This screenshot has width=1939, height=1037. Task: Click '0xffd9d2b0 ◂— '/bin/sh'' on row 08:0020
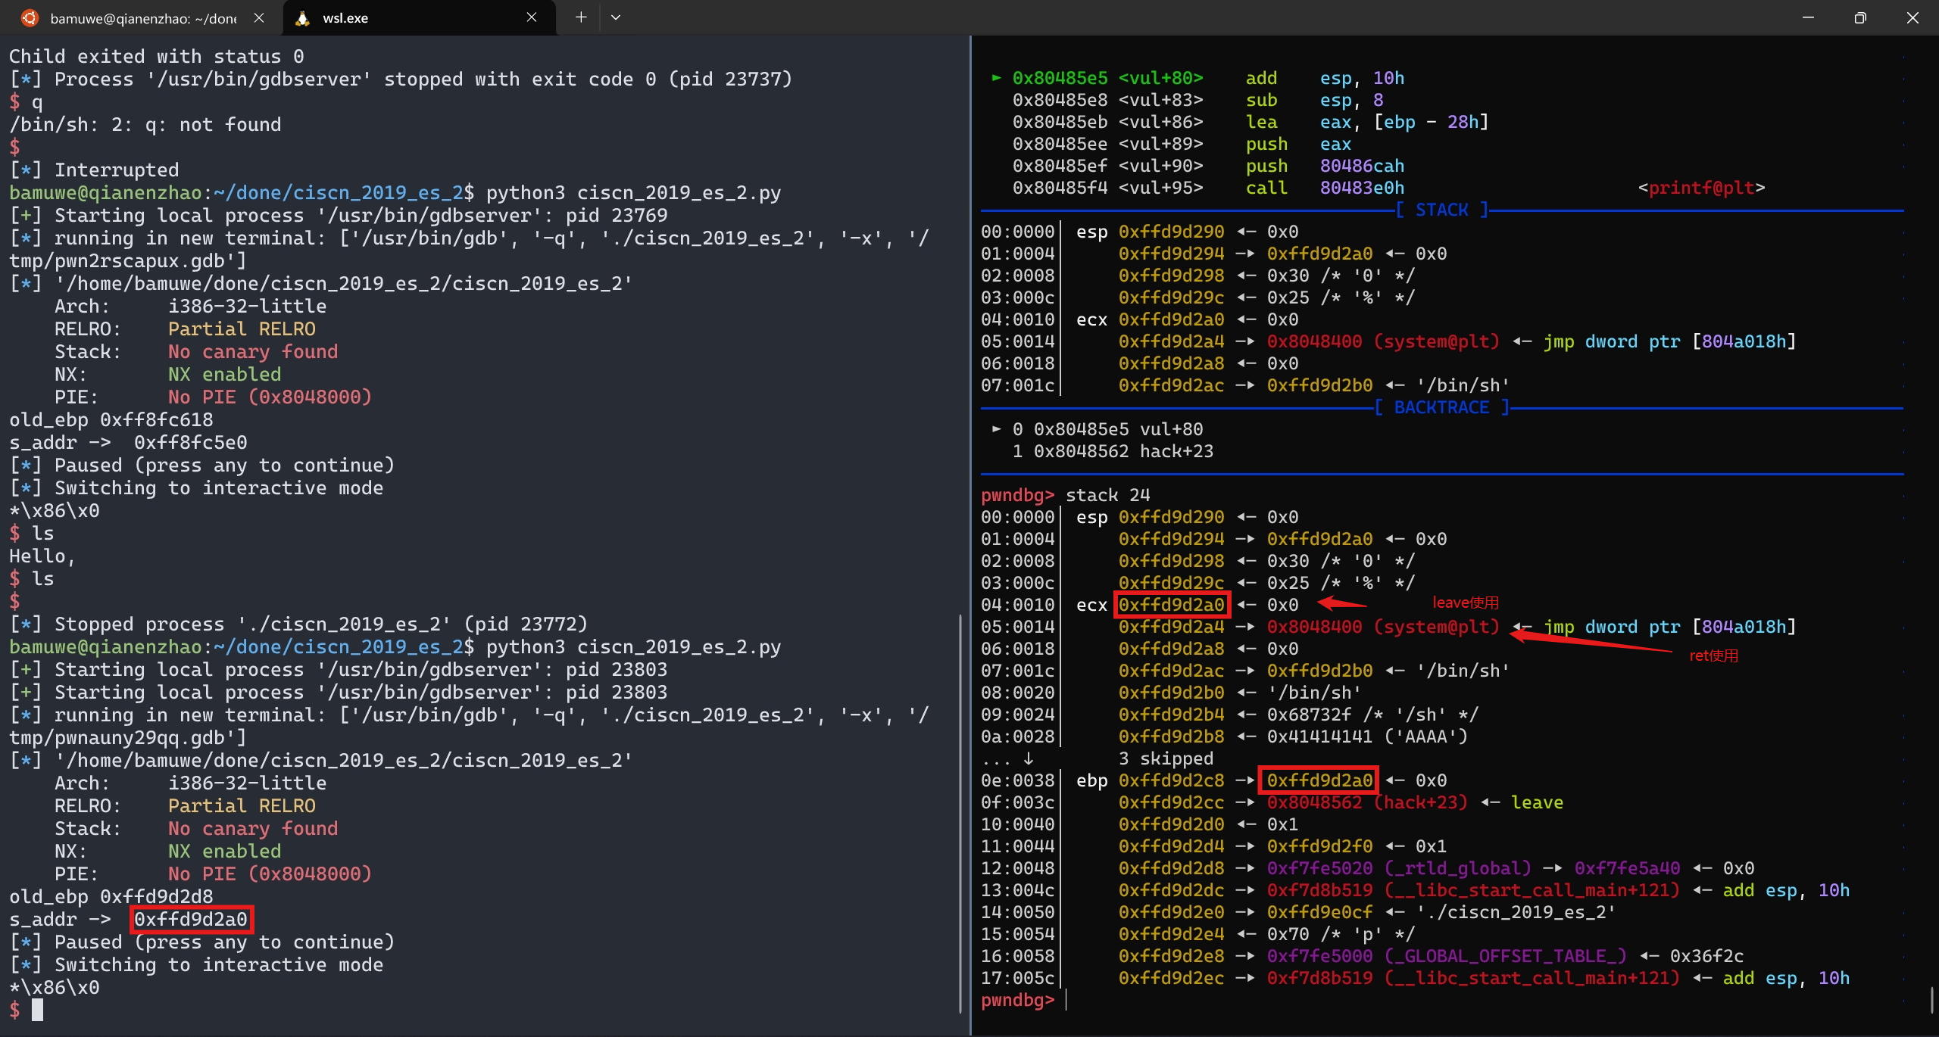1240,693
